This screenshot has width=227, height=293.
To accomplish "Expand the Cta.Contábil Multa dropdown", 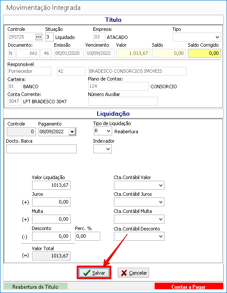I will [161, 219].
